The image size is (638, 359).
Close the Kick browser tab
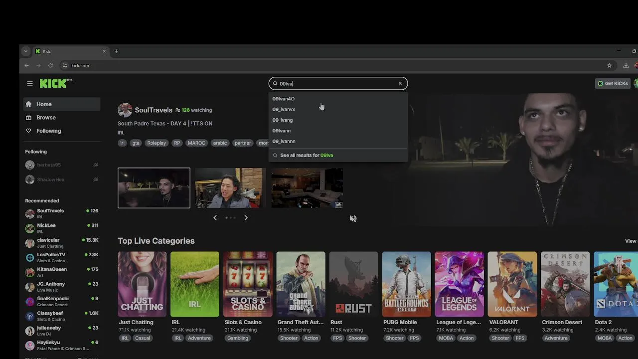(x=104, y=51)
